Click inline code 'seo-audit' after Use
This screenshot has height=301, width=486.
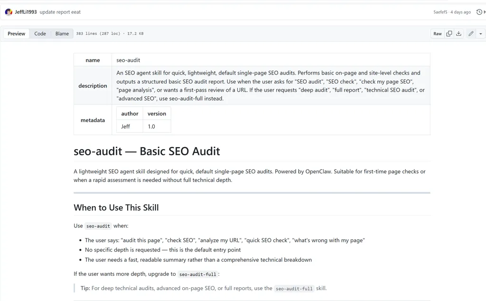point(98,226)
